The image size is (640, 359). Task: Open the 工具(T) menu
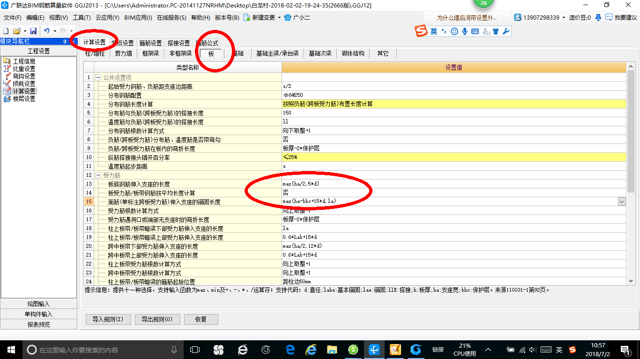[x=82, y=18]
